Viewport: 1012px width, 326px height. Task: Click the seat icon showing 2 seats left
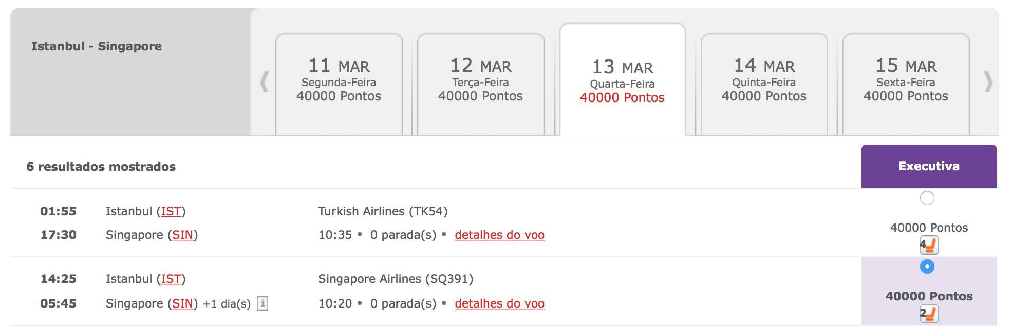point(929,313)
